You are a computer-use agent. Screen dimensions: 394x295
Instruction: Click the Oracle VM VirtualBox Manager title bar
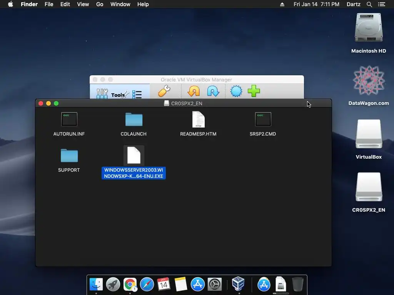[x=197, y=80]
